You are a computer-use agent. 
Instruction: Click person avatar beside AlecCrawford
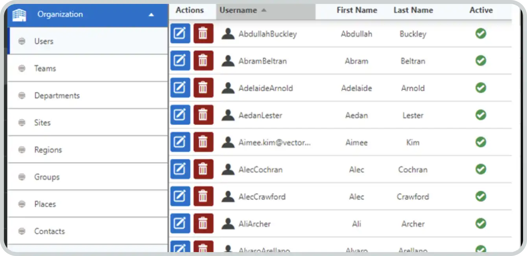coord(228,196)
